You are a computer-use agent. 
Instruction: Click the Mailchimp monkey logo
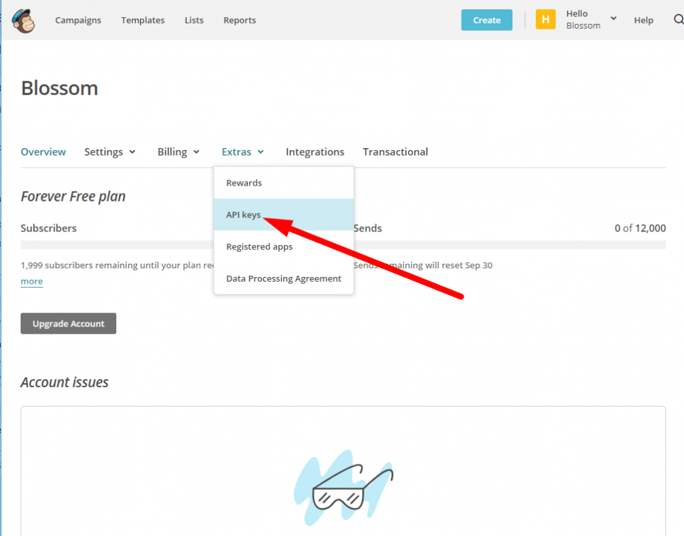(23, 21)
